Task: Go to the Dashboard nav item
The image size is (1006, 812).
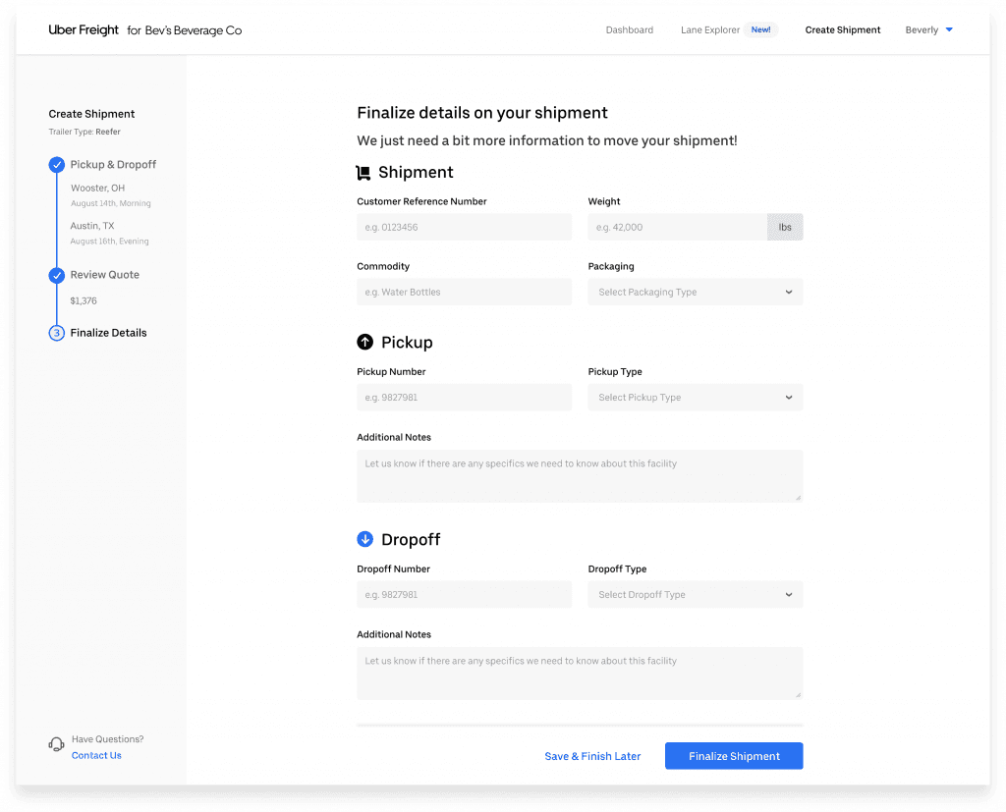Action: point(629,30)
